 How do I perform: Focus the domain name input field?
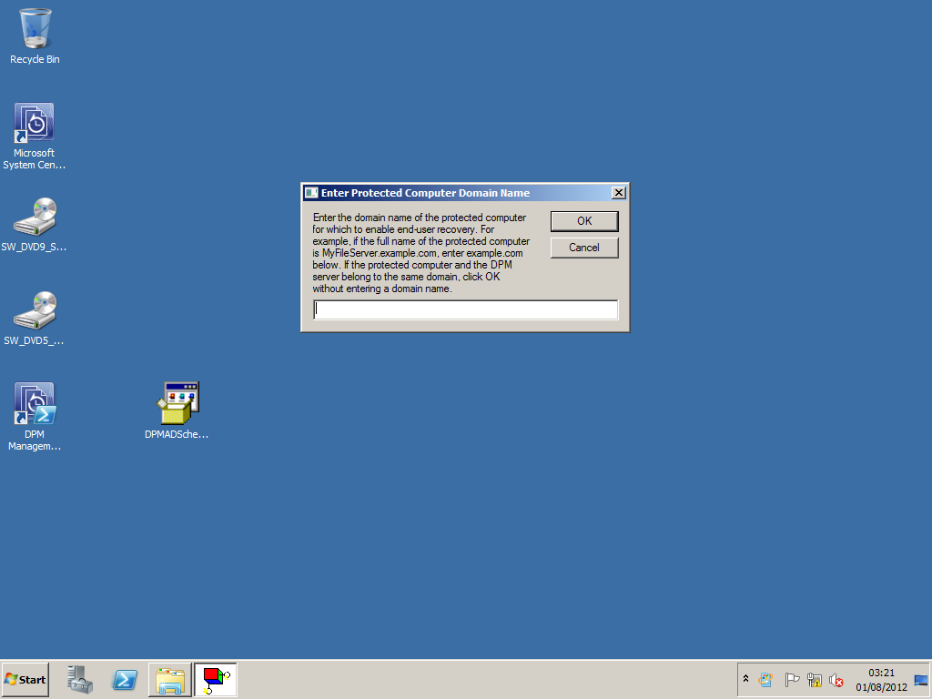tap(465, 309)
